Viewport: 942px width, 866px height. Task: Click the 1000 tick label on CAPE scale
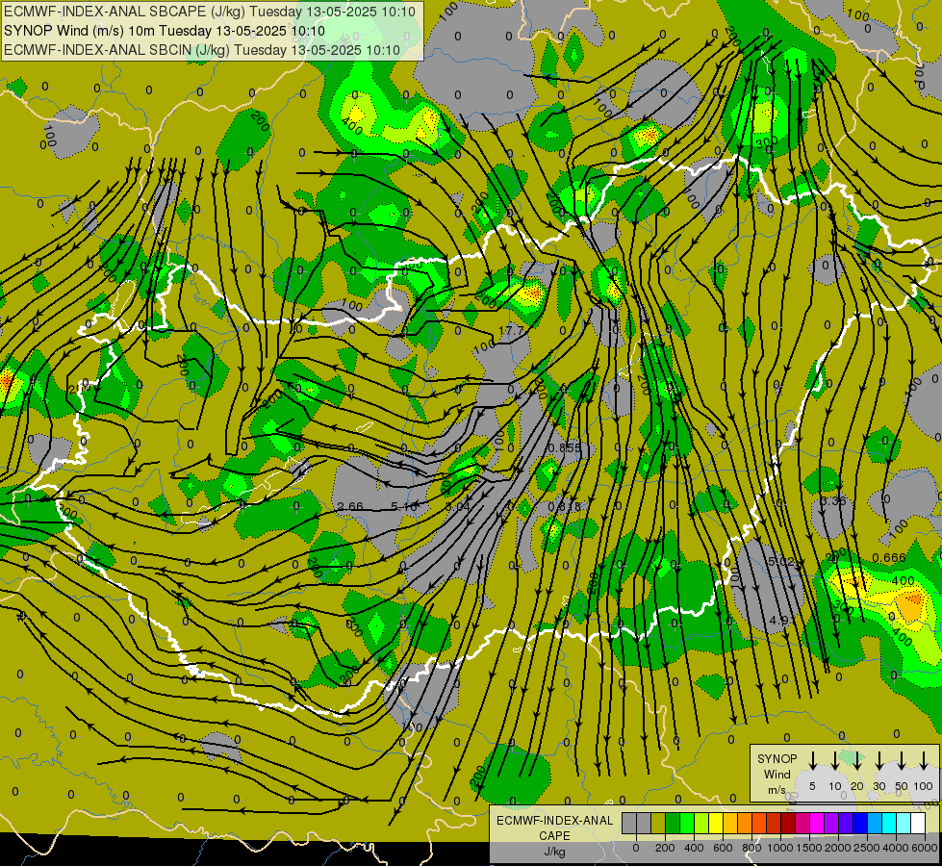(x=780, y=848)
